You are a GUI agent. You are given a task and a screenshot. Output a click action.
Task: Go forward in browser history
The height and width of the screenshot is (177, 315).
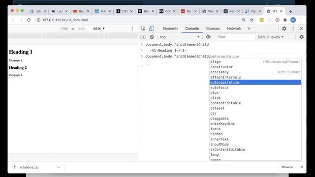21,20
